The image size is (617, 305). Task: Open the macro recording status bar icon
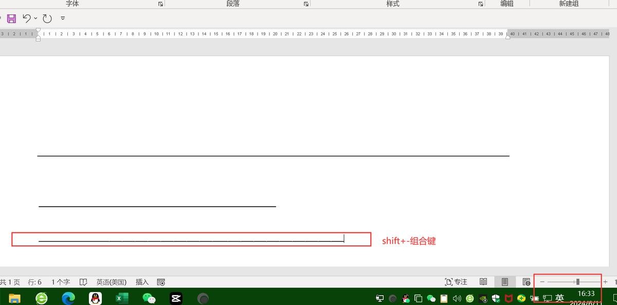pos(161,282)
